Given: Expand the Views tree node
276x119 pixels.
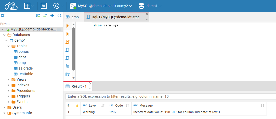Looking at the screenshot, I should (x=8, y=79).
